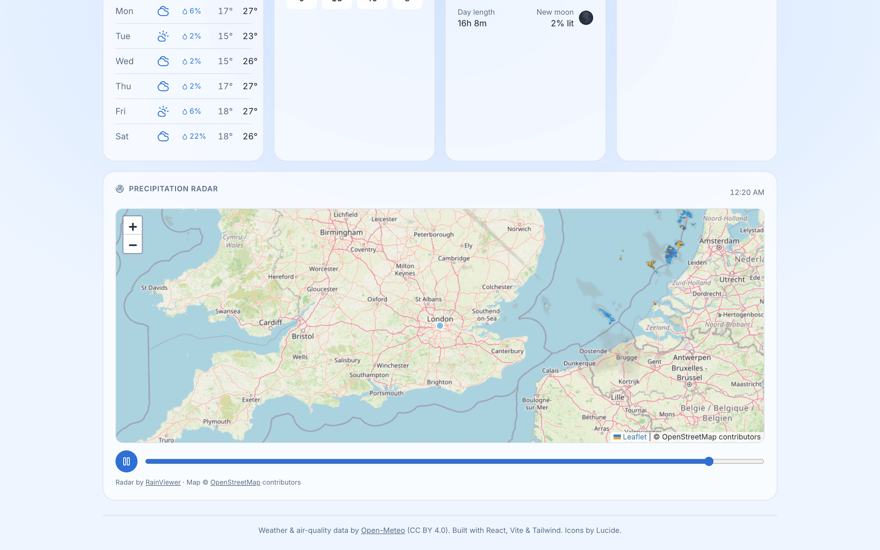Click the 'Wed' forecast row label
The image size is (880, 550).
[x=125, y=61]
